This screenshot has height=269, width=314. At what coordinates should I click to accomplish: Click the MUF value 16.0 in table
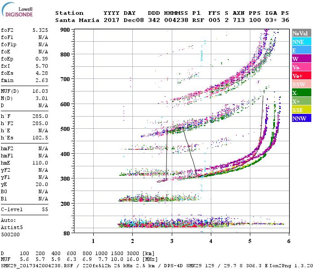(x=133, y=260)
